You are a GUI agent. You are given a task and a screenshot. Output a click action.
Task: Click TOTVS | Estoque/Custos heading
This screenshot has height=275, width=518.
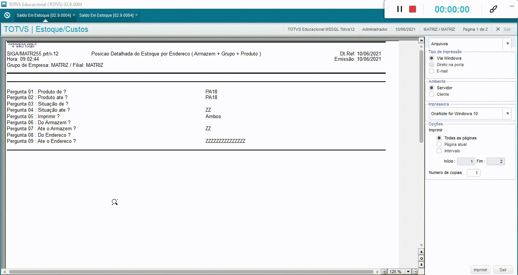[x=46, y=29]
